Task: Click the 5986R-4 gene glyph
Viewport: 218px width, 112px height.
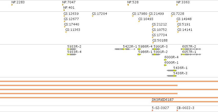Action: [x=139, y=49]
